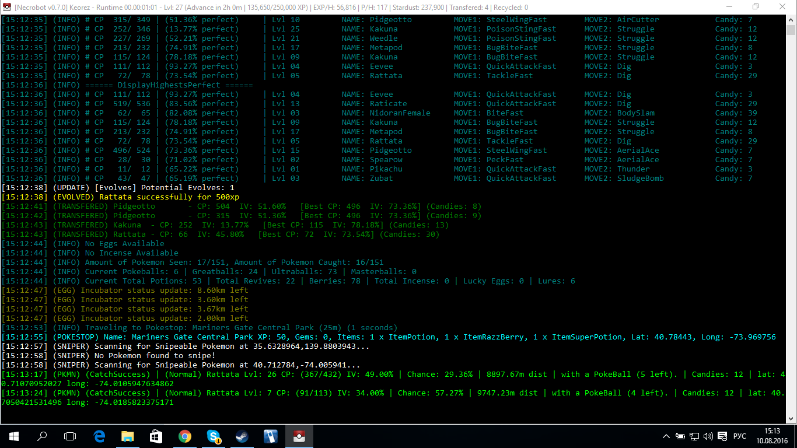
Task: Select the Pokeball Necrobot taskbar icon
Action: [x=299, y=436]
